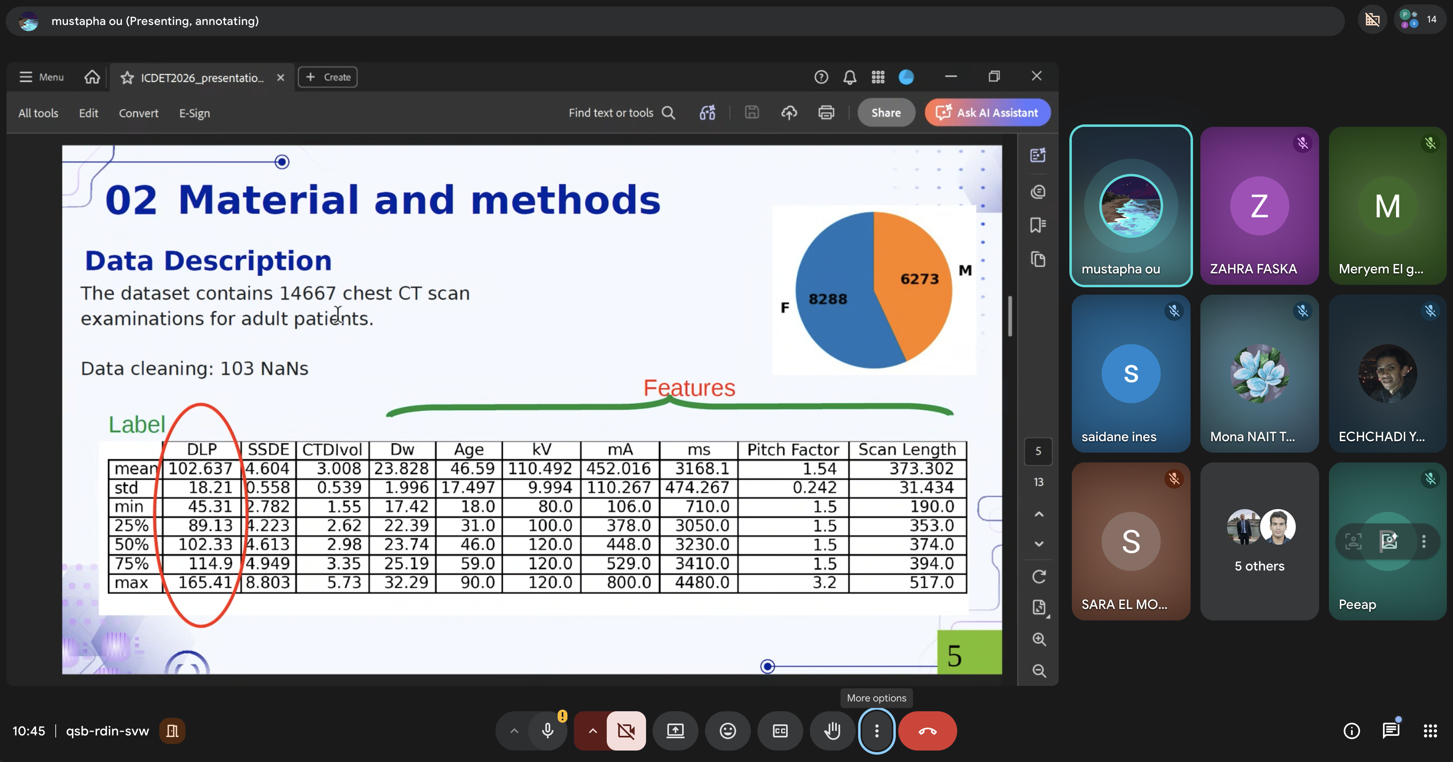The image size is (1453, 762).
Task: Open the E-Sign menu item
Action: 194,113
